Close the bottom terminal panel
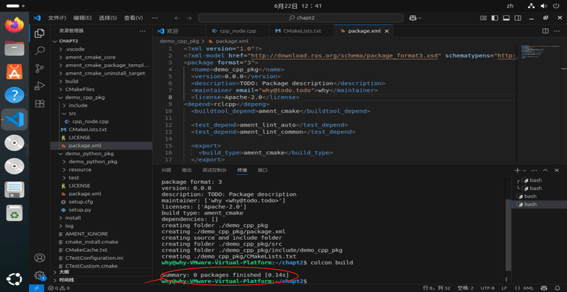This screenshot has width=567, height=292. pos(557,170)
